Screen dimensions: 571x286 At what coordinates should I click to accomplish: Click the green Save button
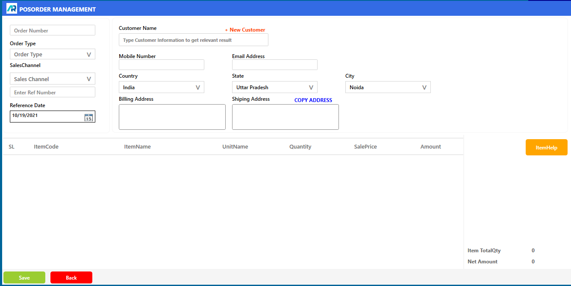(24, 277)
